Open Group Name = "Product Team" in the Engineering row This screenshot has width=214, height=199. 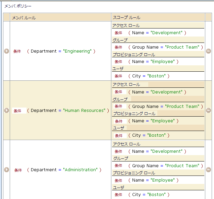click(x=166, y=47)
